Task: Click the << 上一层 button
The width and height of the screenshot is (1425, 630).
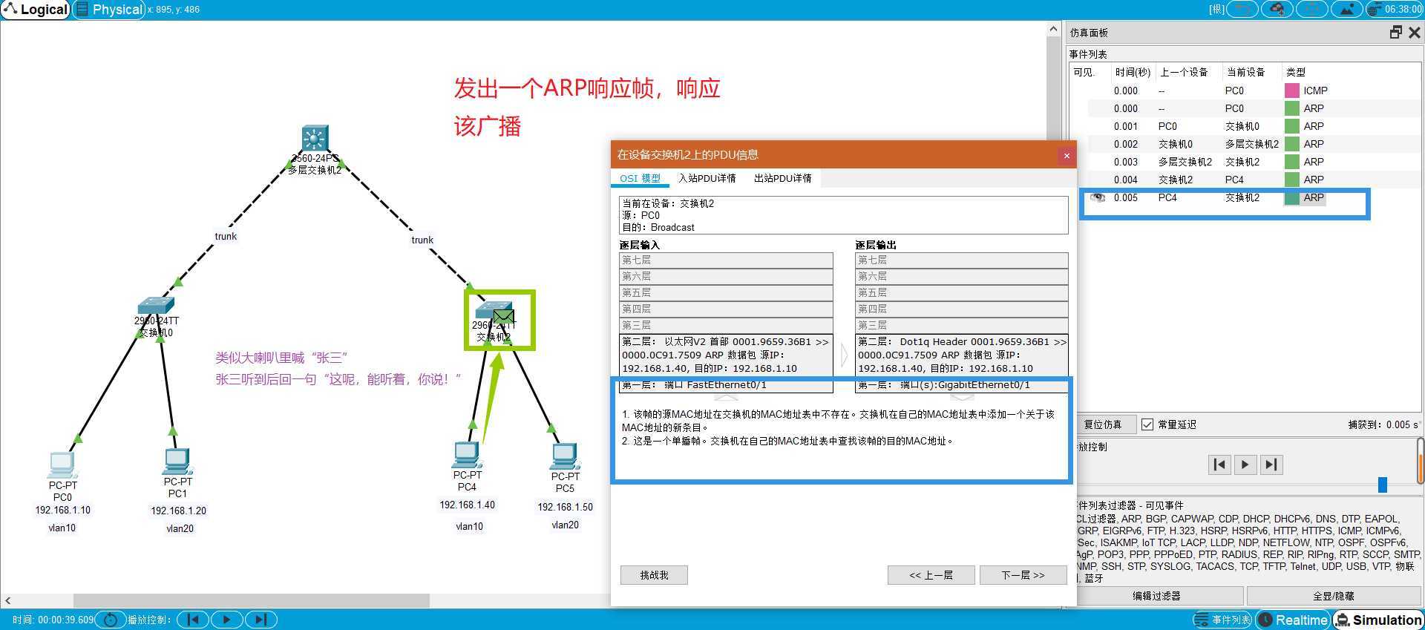Action: click(x=931, y=575)
